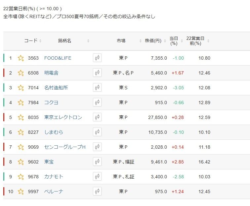Toggle the favorite star for しまむら
Image resolution: width=250 pixels, height=206 pixels.
pos(21,132)
